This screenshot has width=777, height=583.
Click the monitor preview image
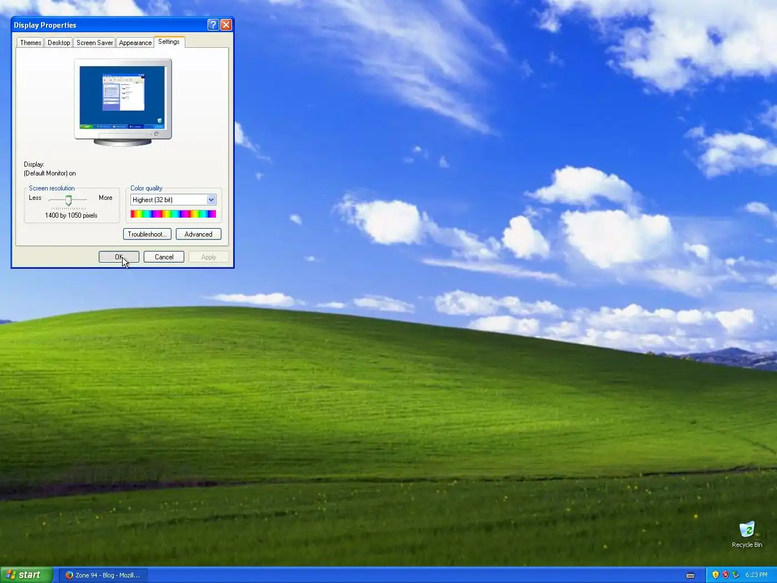point(123,102)
